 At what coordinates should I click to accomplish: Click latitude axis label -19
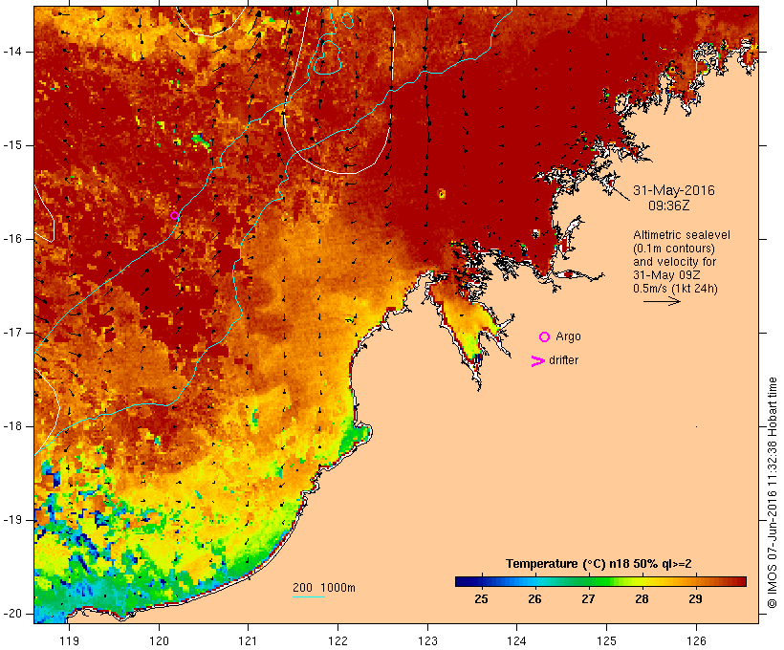[12, 520]
